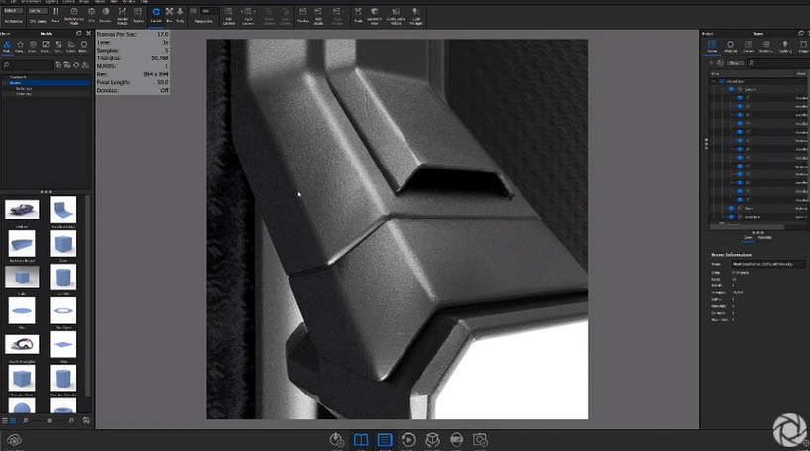Toggle the Library panel in bottom toolbar

click(x=360, y=439)
